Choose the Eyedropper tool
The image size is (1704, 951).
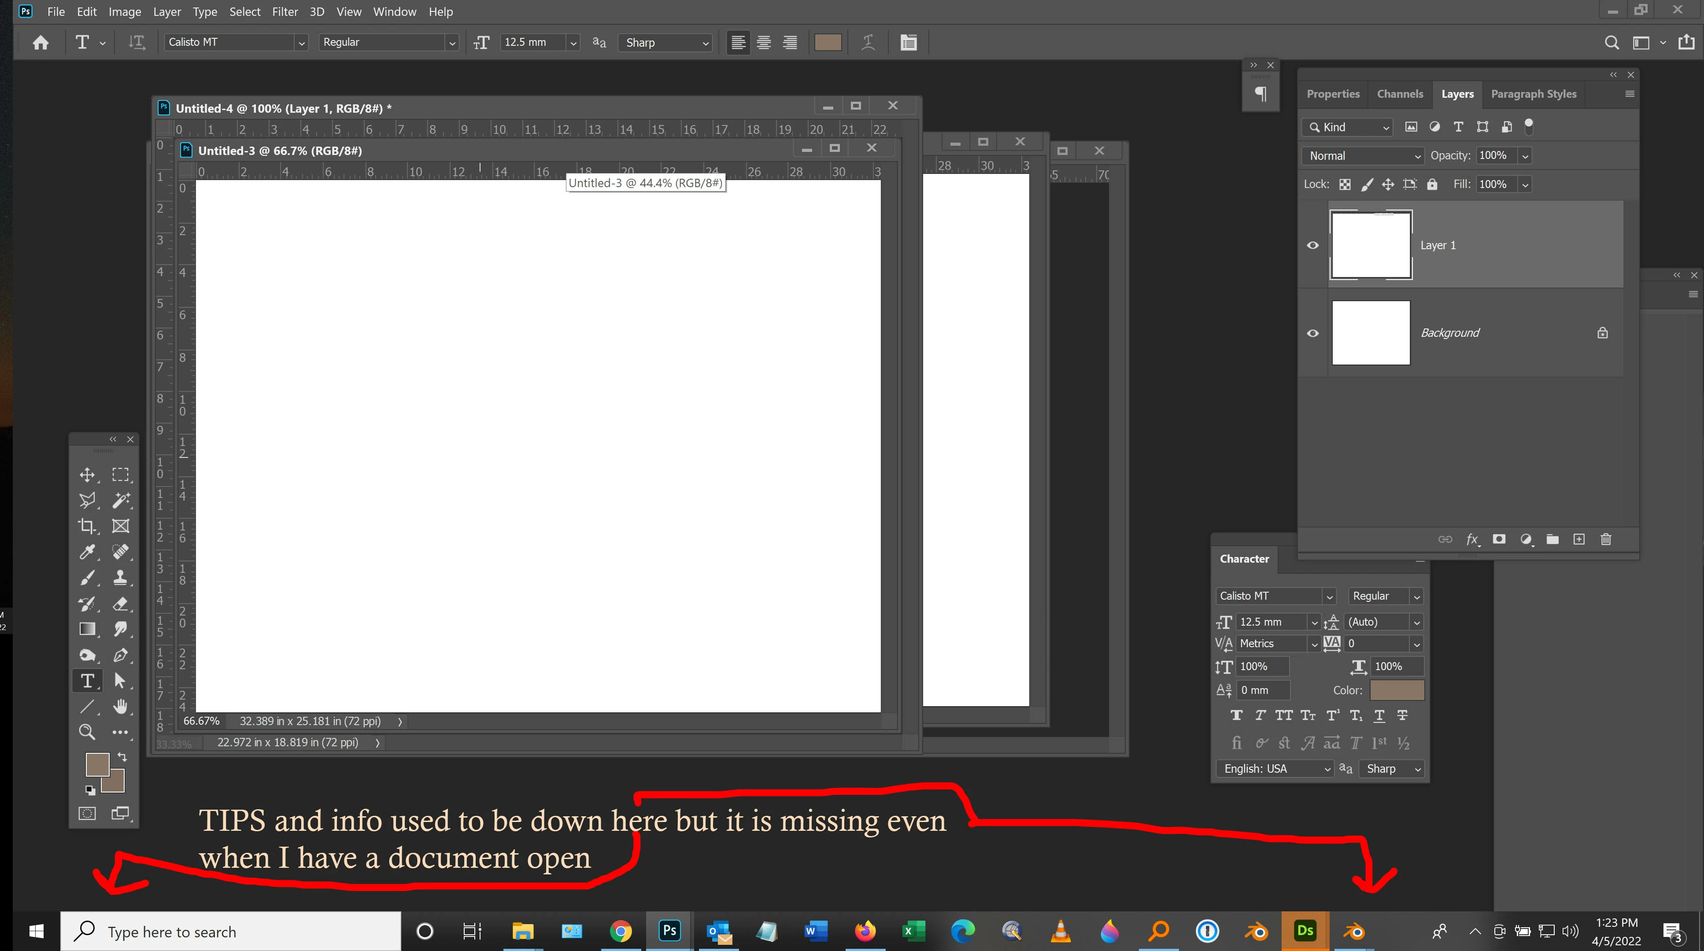coord(87,552)
